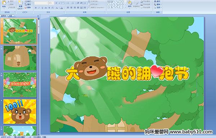This screenshot has height=138, width=216.
Task: Open the Replace dropdown in Editing
Action: click(x=157, y=4)
